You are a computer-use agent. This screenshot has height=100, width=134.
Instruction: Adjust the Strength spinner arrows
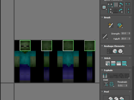tap(129, 33)
